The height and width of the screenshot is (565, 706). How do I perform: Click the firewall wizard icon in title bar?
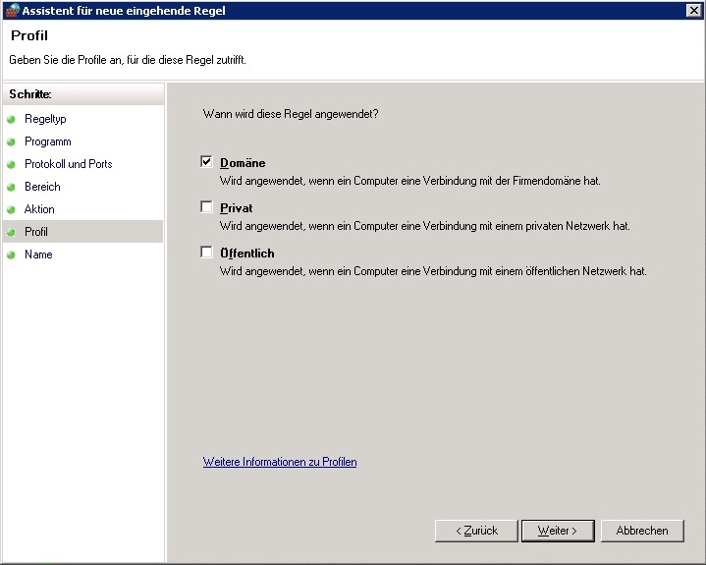click(x=12, y=10)
